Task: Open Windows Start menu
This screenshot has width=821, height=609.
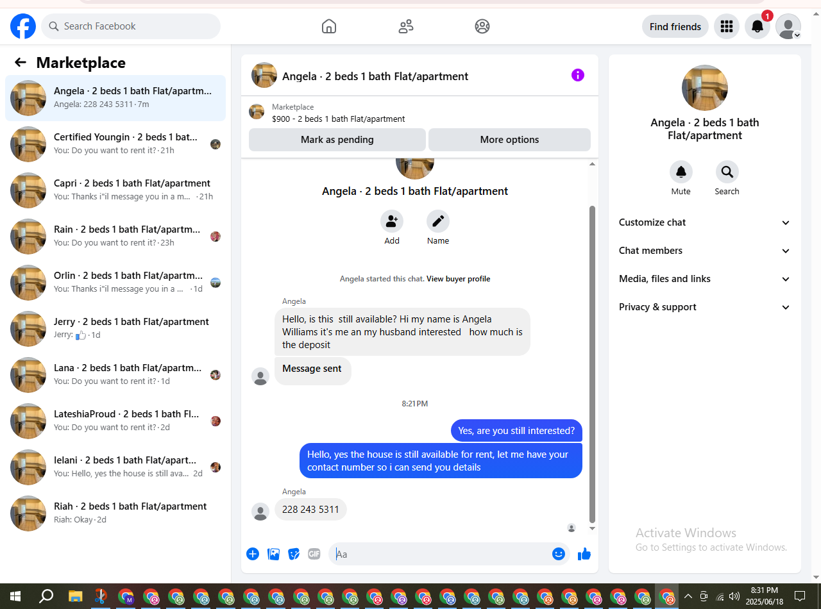Action: (15, 597)
